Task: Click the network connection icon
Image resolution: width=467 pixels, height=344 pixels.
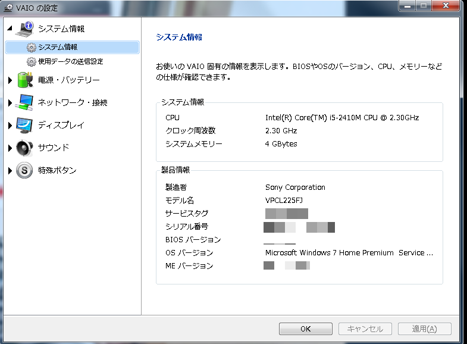Action: (24, 102)
